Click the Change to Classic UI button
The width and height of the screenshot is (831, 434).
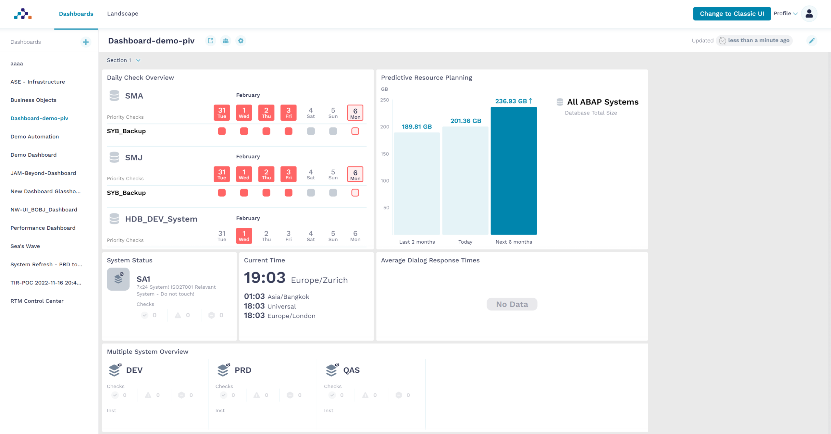pos(732,14)
